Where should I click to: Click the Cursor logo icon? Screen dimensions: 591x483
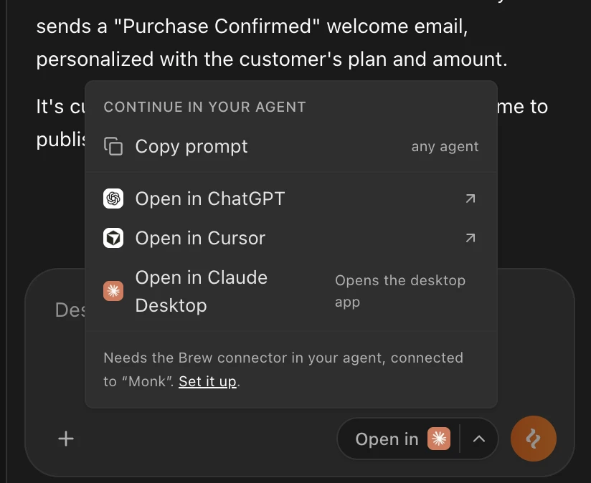pos(113,238)
